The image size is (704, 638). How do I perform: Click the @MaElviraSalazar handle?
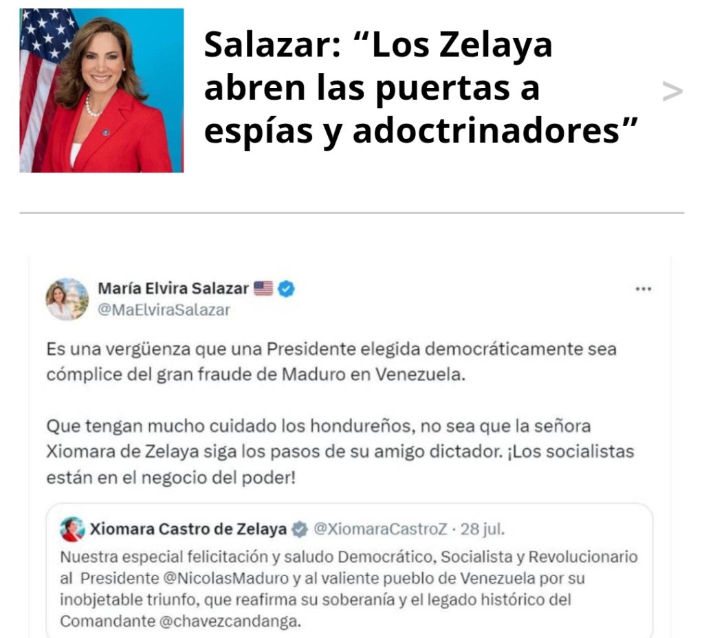164,310
